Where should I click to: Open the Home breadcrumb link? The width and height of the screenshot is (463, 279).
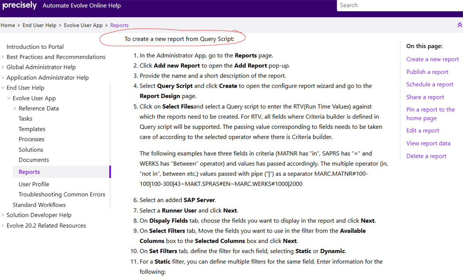8,25
